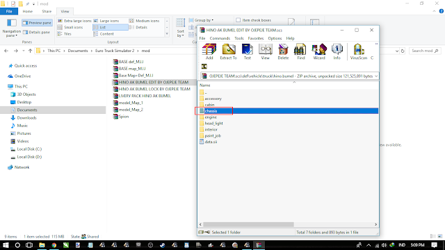Choose Medium icons layout
445x250 pixels.
pos(145,21)
